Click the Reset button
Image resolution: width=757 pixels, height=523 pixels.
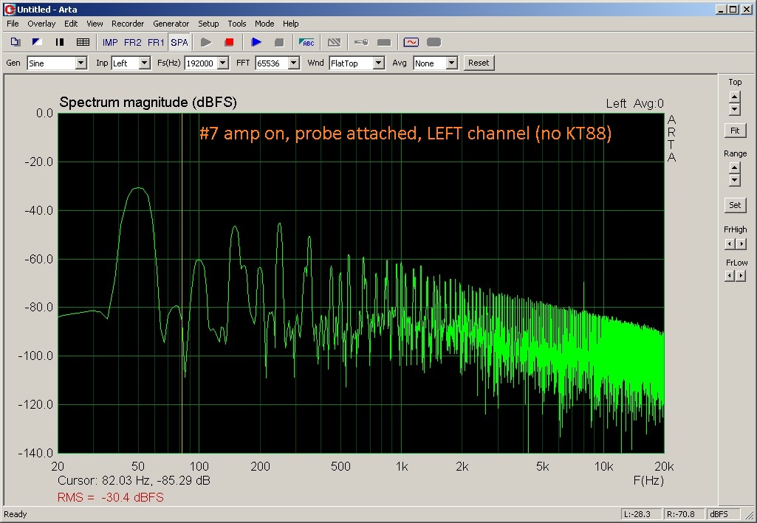(479, 63)
